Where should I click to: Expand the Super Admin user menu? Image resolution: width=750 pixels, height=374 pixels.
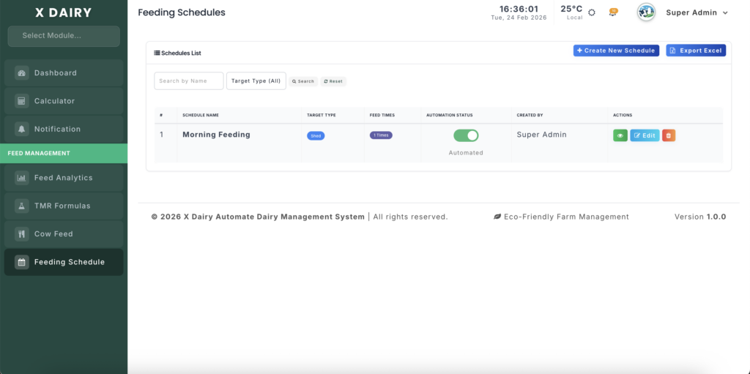click(x=697, y=12)
